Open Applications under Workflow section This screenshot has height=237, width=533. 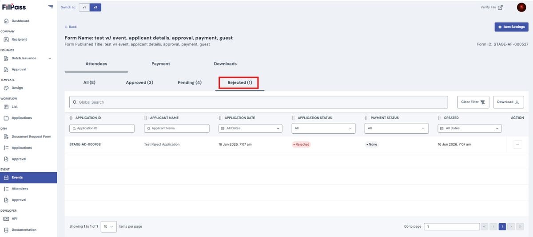[22, 118]
